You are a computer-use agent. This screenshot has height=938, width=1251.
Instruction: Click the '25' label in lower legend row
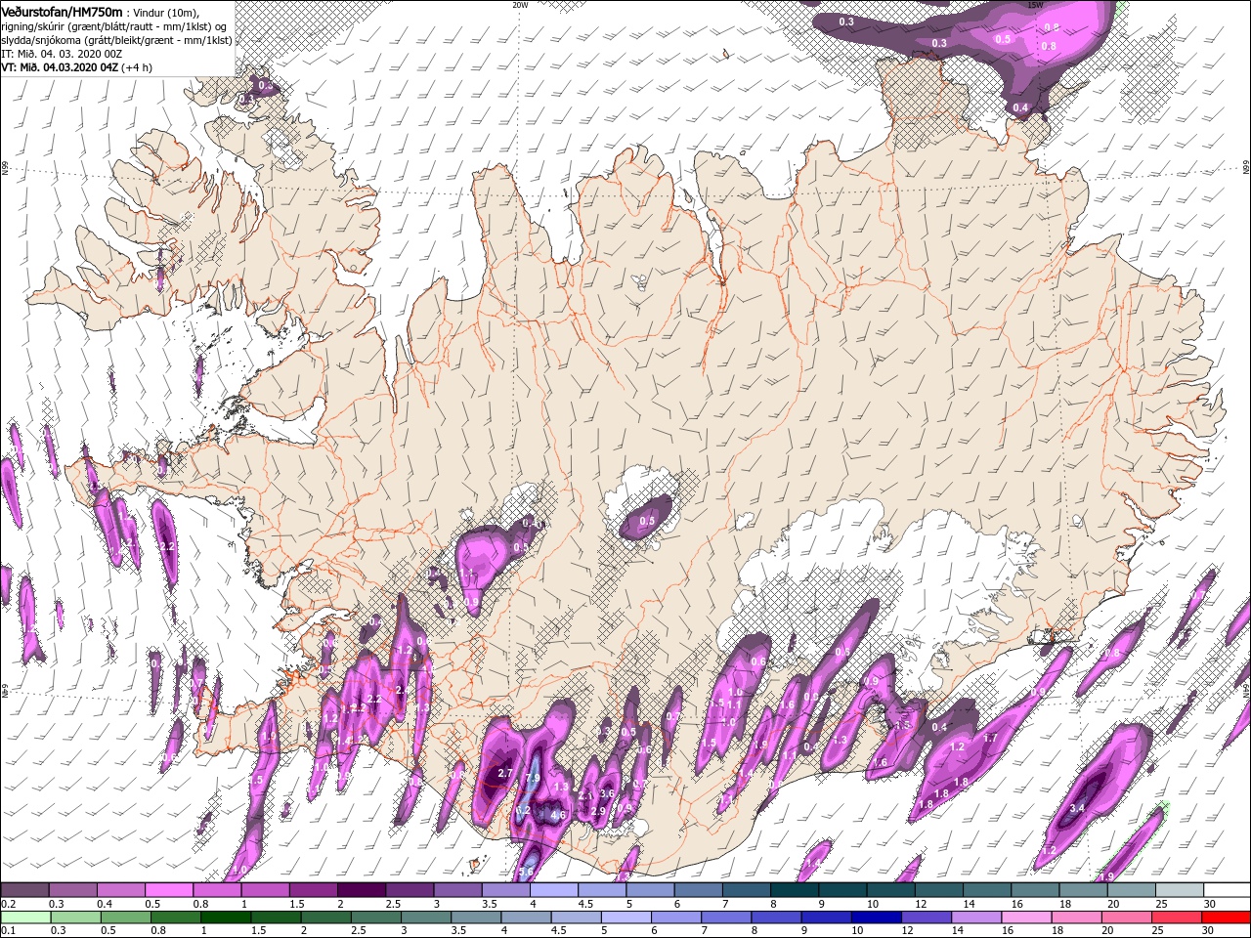pos(1157,930)
